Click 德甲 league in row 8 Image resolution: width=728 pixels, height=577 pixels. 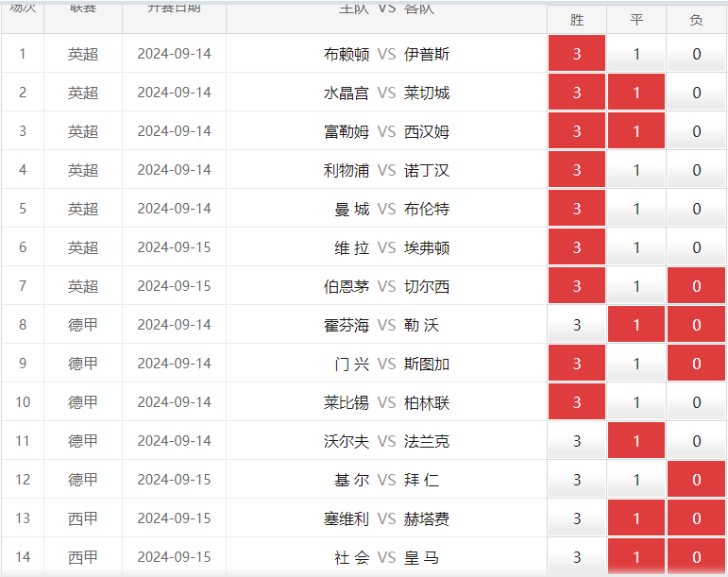(83, 325)
